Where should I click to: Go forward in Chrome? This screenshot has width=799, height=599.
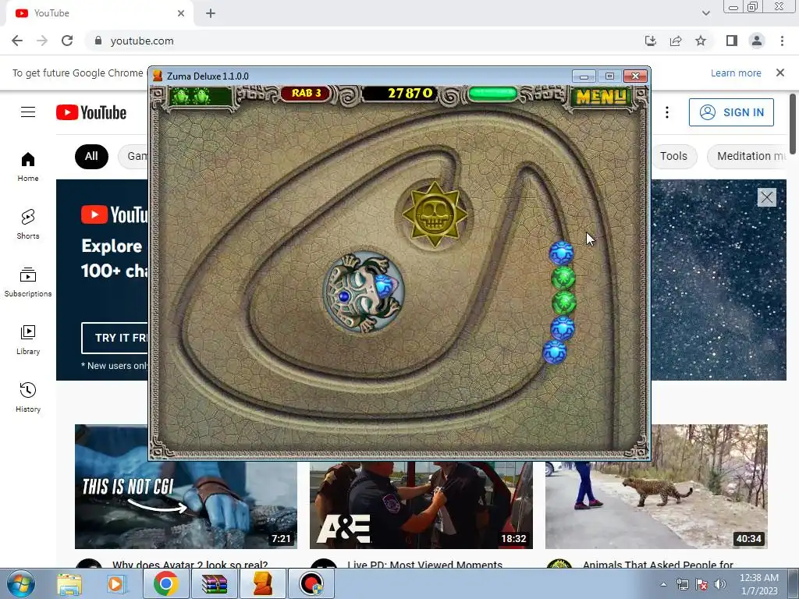point(42,41)
